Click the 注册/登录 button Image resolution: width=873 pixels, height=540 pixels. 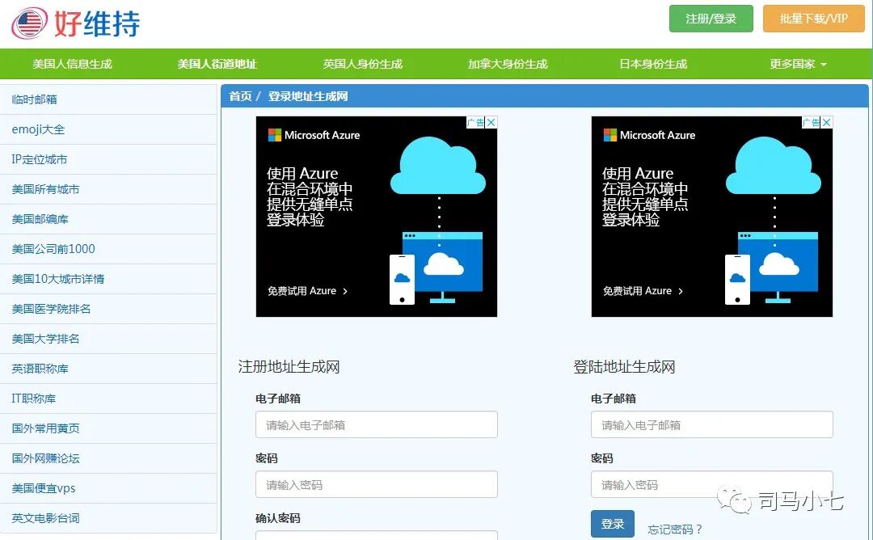(x=711, y=19)
